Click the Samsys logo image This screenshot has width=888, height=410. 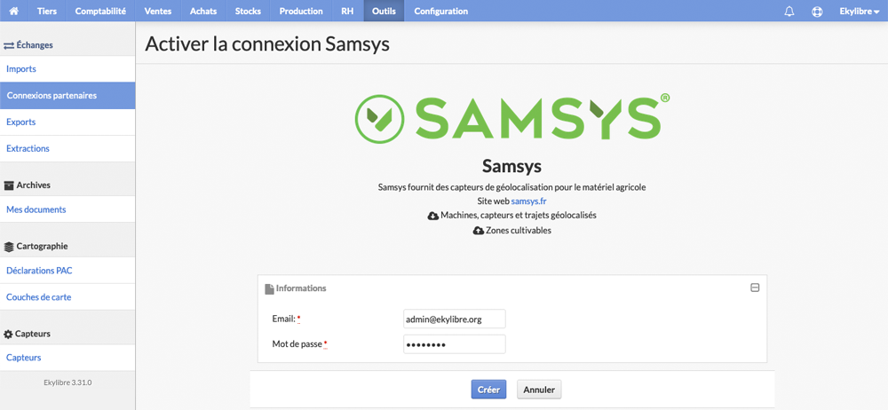click(512, 119)
